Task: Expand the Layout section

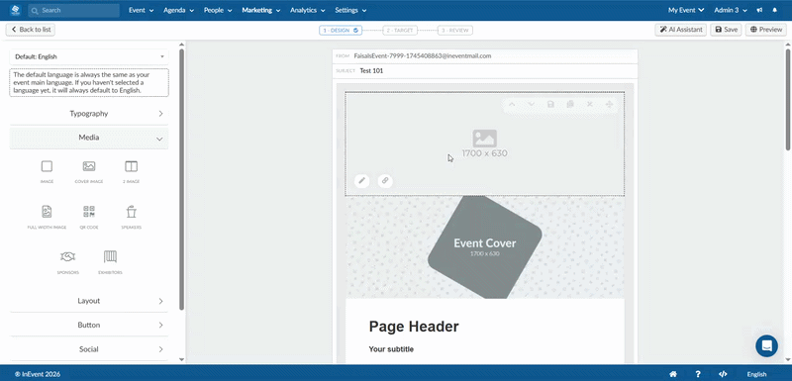Action: point(89,301)
